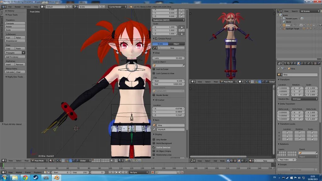Viewport: 322px width, 181px height.
Task: Open the Help menu
Action: [36, 7]
